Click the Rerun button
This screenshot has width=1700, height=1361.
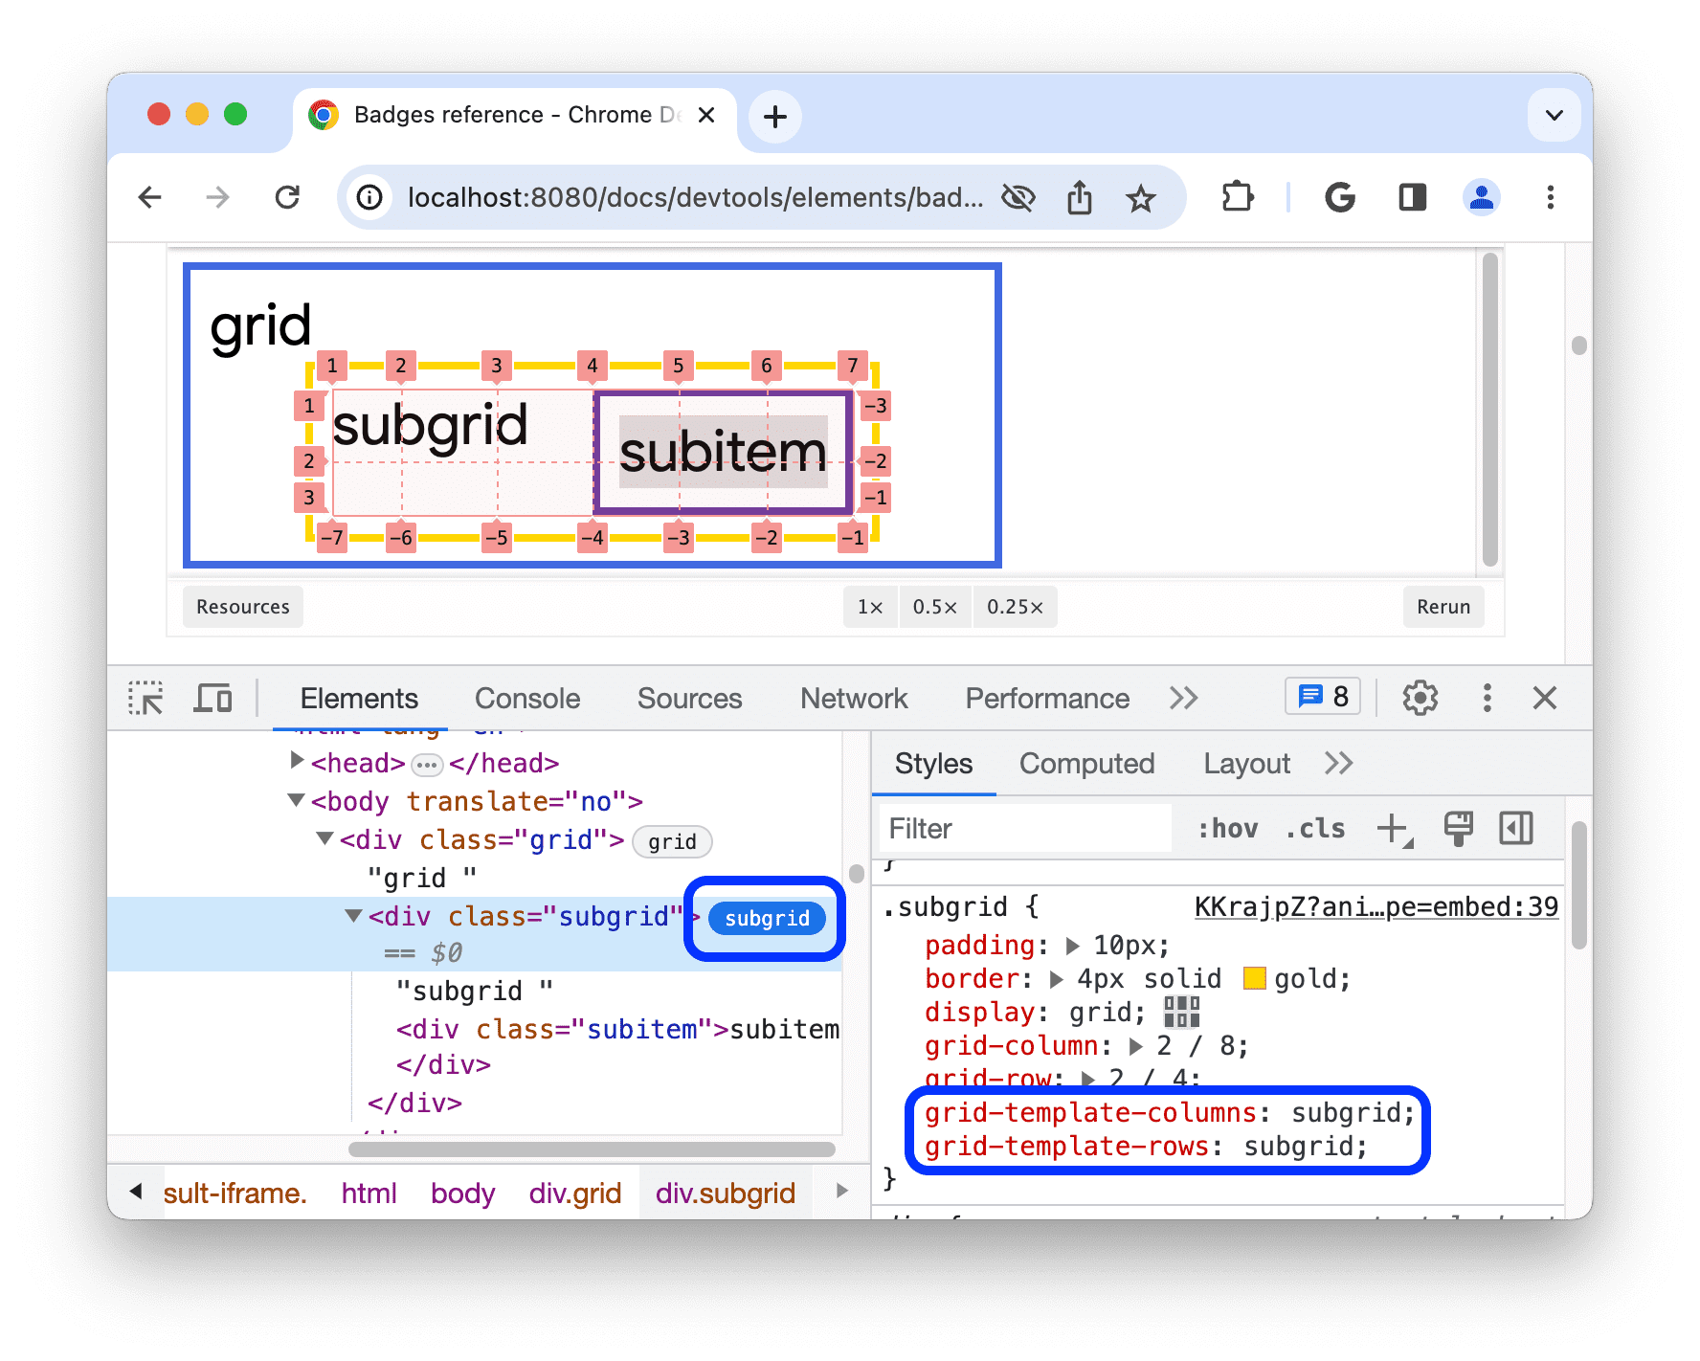1443,606
